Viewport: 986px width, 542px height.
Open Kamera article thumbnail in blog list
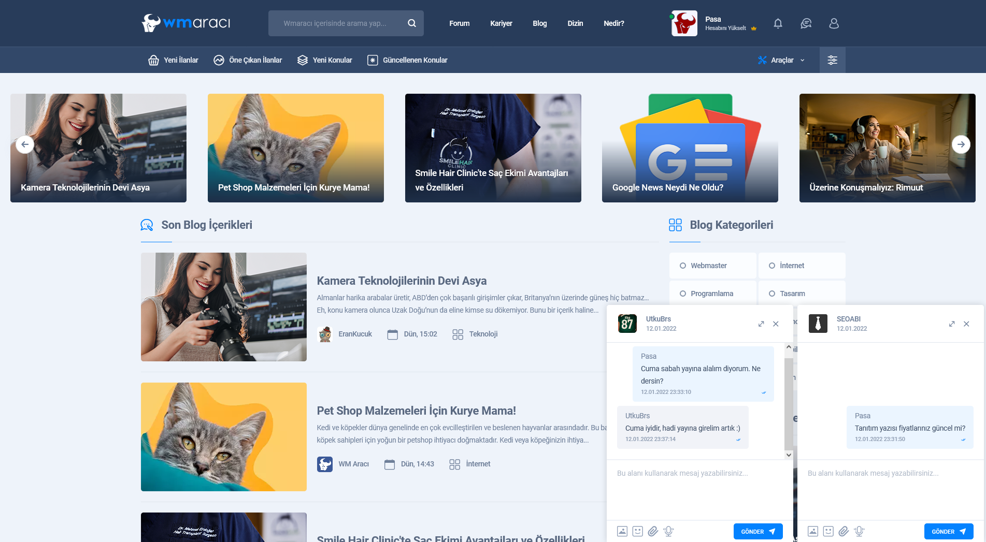(224, 307)
